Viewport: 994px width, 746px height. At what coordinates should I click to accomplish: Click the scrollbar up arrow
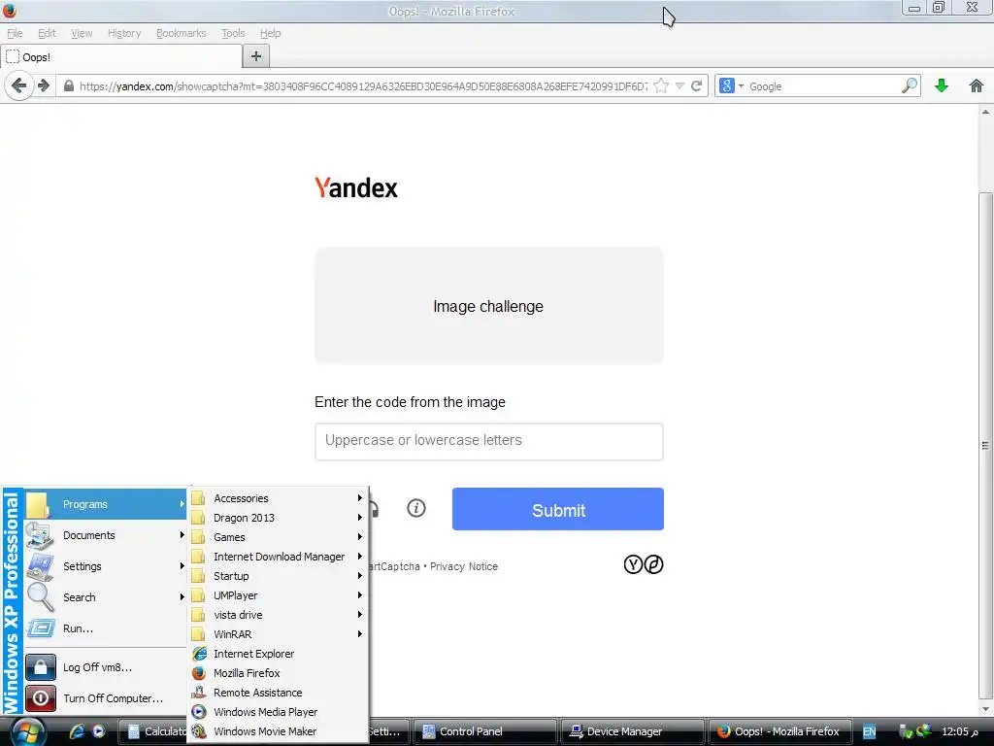985,113
